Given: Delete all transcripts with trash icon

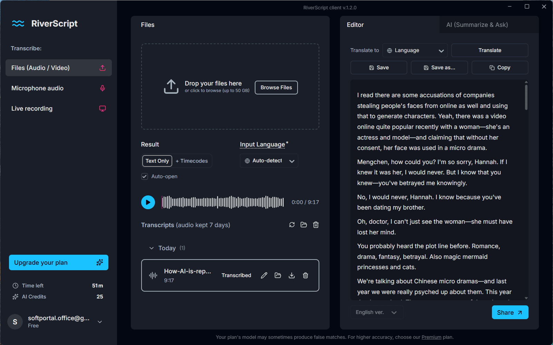Looking at the screenshot, I should [x=316, y=225].
